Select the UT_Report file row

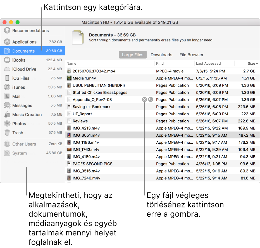[162, 114]
